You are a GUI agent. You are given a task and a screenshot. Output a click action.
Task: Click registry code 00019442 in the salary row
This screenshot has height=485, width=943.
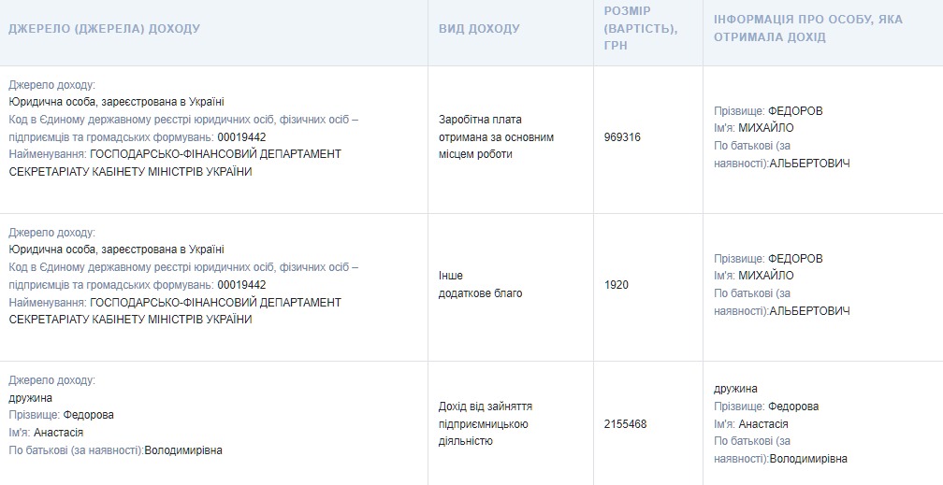click(x=241, y=136)
